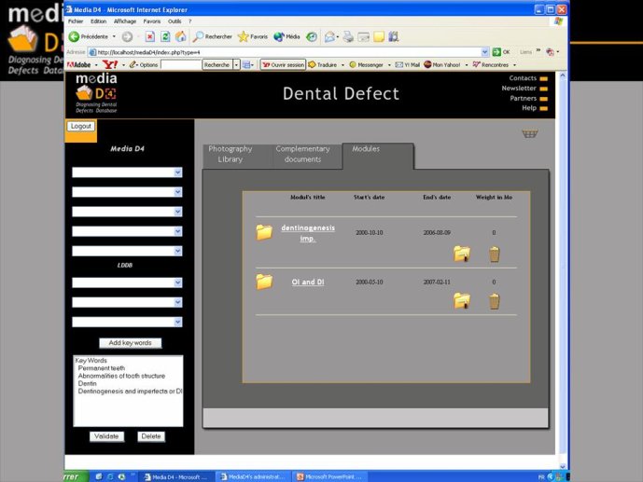The width and height of the screenshot is (643, 482).
Task: Click the browser Back (Précédente) arrow icon
Action: [x=74, y=37]
